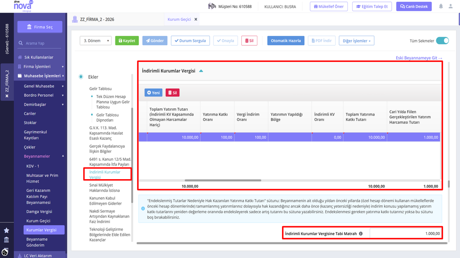The image size is (460, 258).
Task: Open user profile icon
Action: tap(451, 6)
